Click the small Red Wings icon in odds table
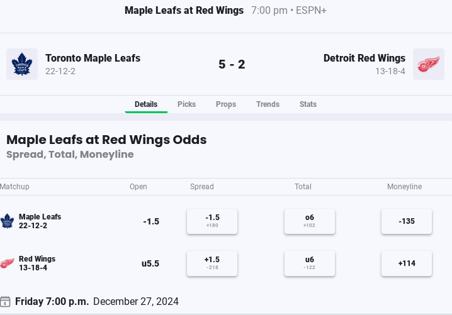Viewport: 452px width, 315px height. tap(7, 263)
